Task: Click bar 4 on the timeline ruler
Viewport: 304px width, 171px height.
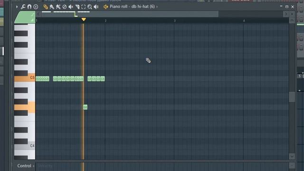Action: pos(244,21)
